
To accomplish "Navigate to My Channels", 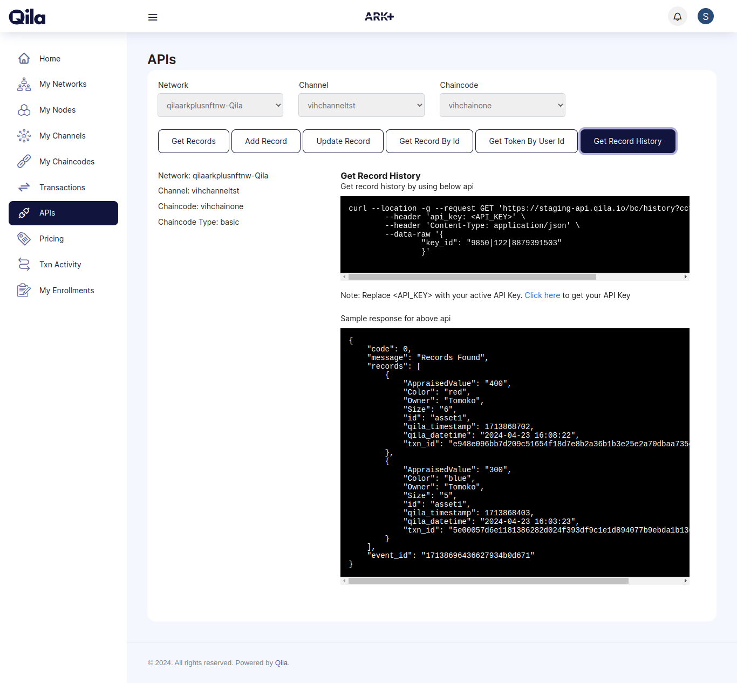I will pos(63,136).
